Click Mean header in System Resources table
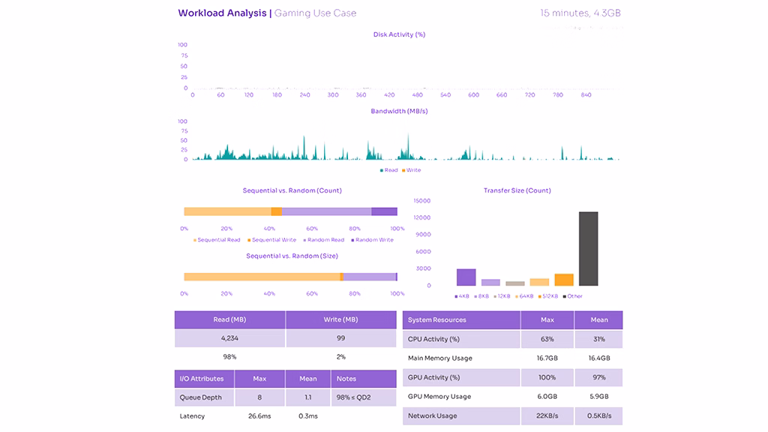The height and width of the screenshot is (432, 768). tap(599, 319)
